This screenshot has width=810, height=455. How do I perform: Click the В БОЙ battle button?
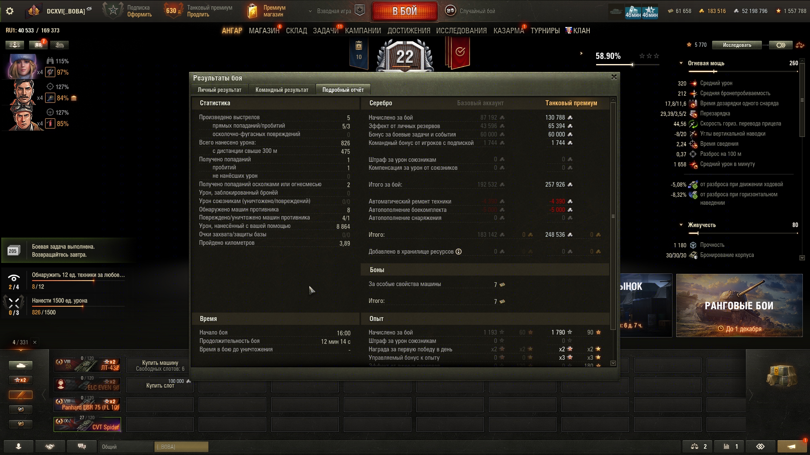(x=405, y=11)
